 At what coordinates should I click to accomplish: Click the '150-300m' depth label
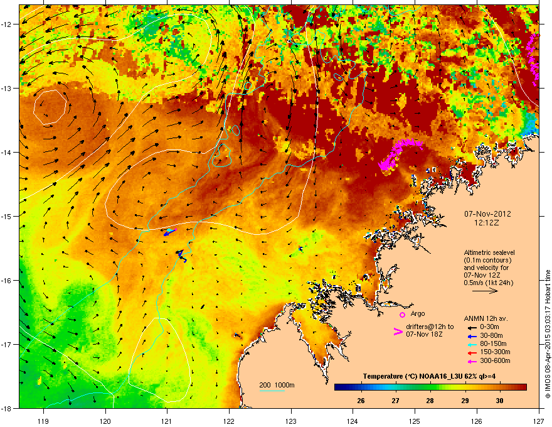point(495,352)
